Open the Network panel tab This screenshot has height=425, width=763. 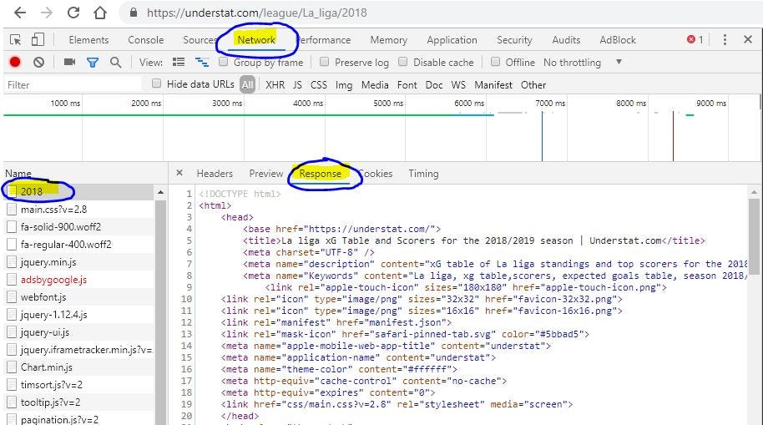pyautogui.click(x=256, y=40)
